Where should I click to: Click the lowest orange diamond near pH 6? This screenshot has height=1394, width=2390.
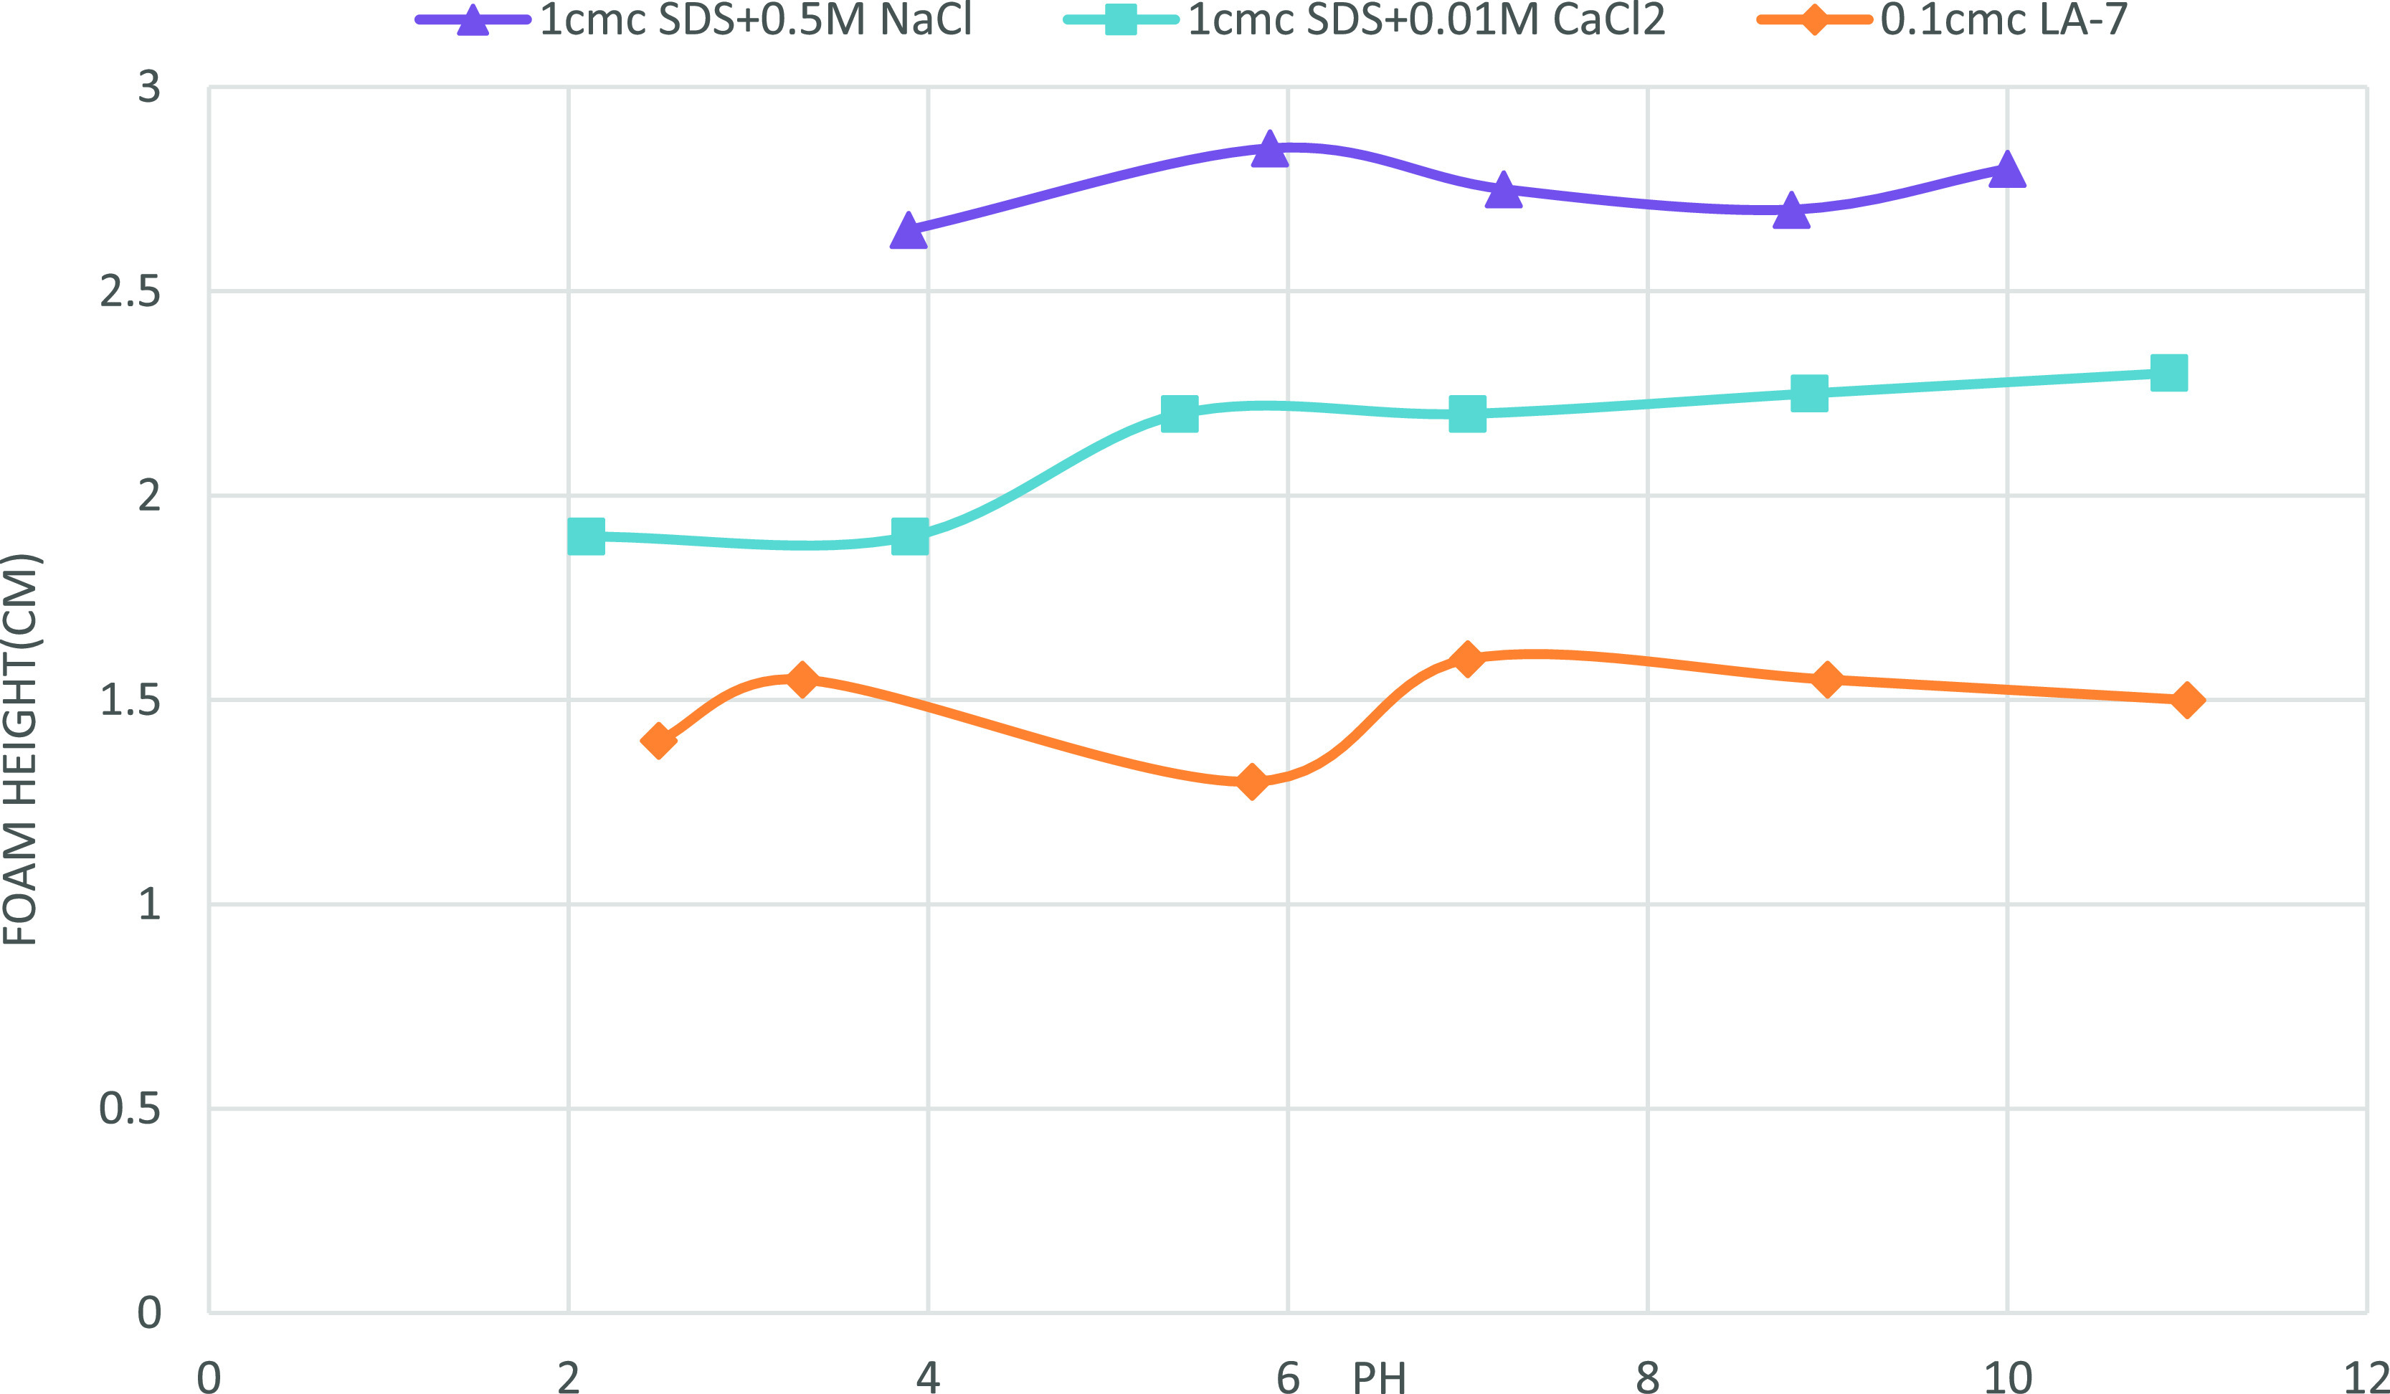[x=1252, y=782]
